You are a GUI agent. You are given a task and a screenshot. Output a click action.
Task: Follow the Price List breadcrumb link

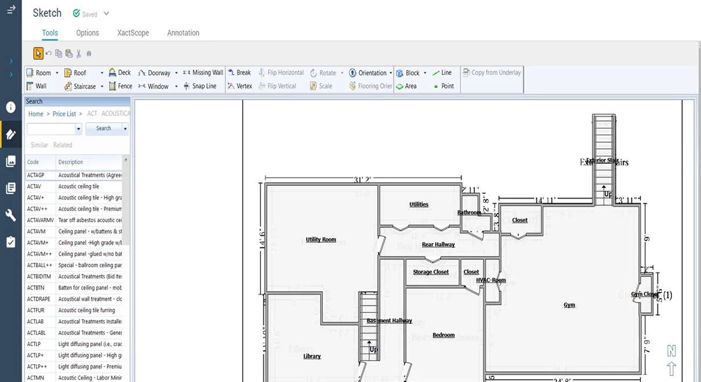[x=64, y=114]
